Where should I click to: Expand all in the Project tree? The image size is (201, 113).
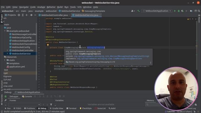[x=23, y=15]
